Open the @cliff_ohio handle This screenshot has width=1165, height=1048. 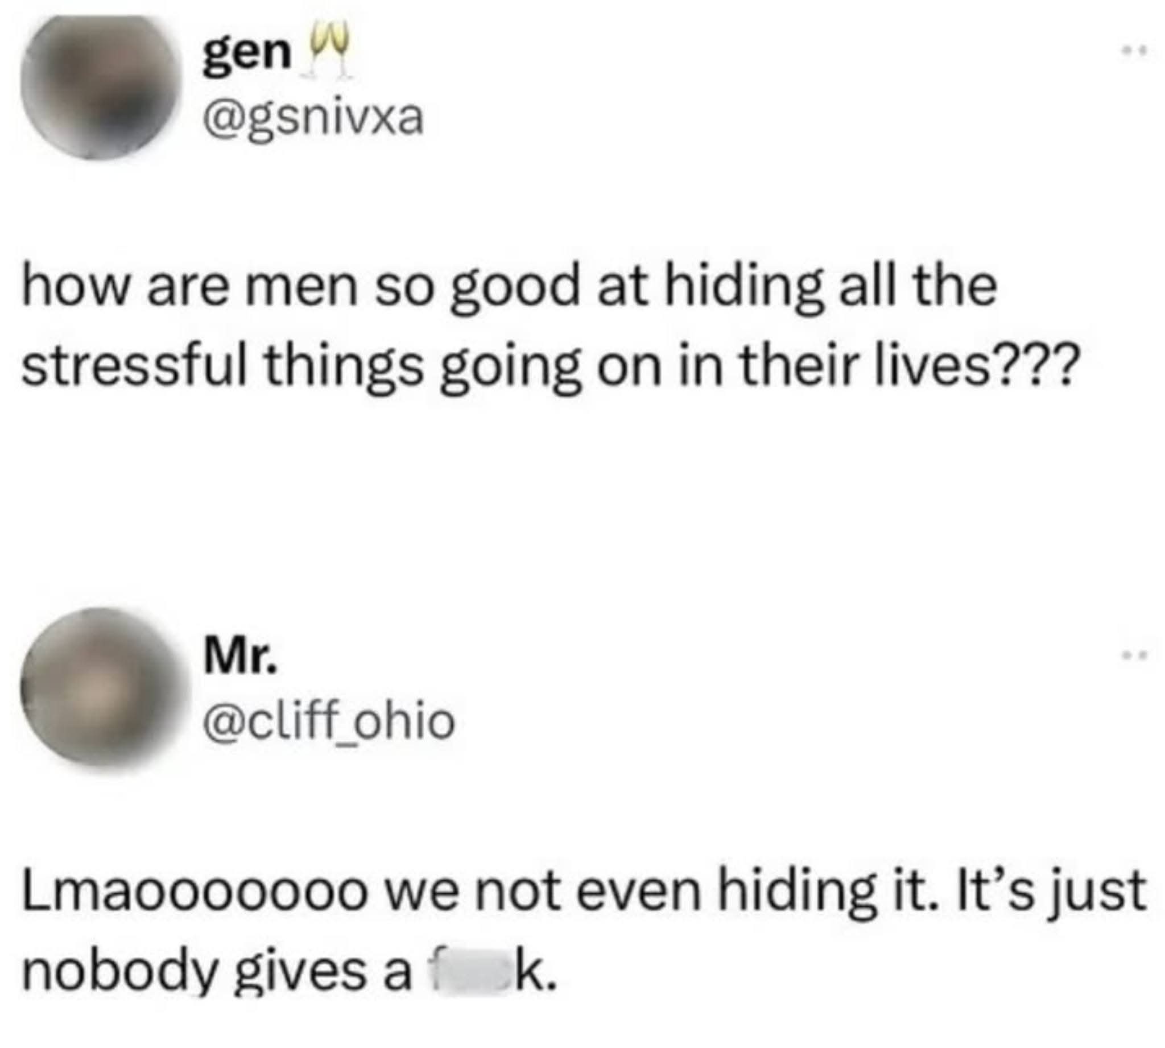point(329,721)
